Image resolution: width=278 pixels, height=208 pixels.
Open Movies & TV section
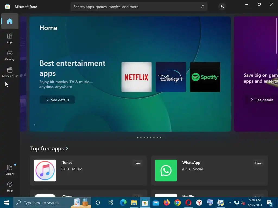pyautogui.click(x=10, y=72)
